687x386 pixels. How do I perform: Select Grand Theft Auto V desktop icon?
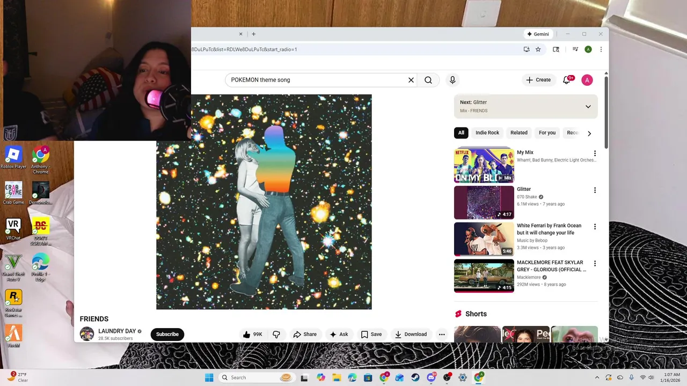click(x=13, y=268)
